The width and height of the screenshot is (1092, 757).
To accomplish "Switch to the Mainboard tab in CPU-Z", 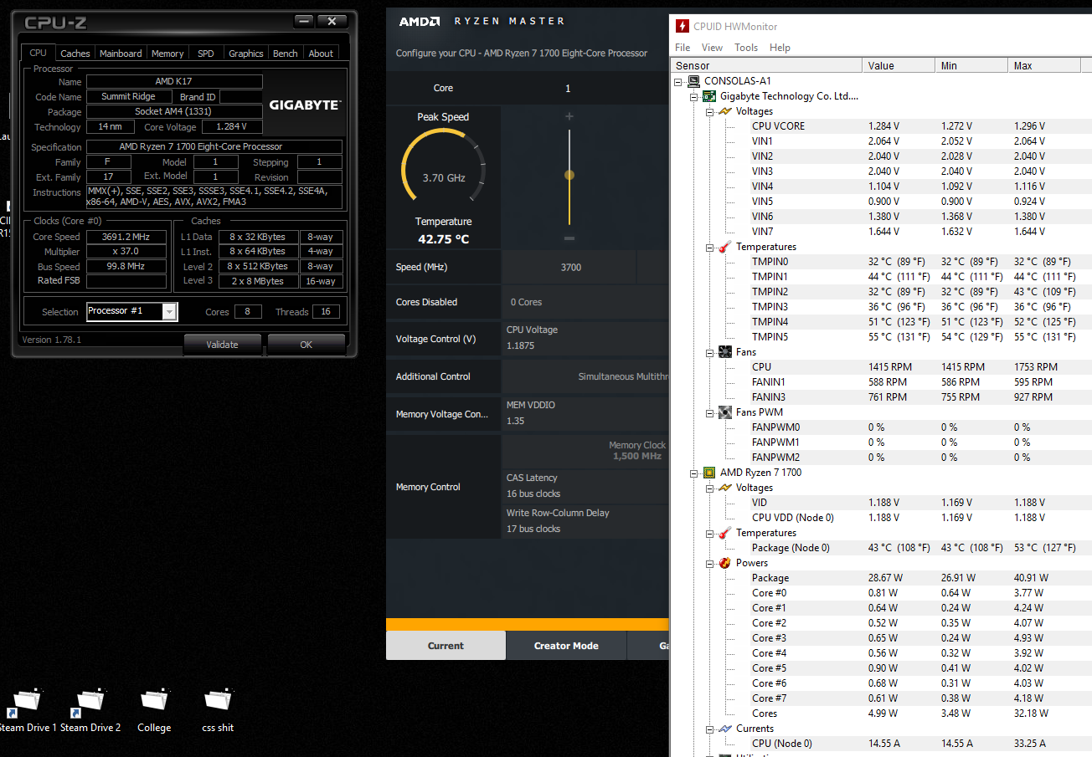I will click(x=121, y=54).
